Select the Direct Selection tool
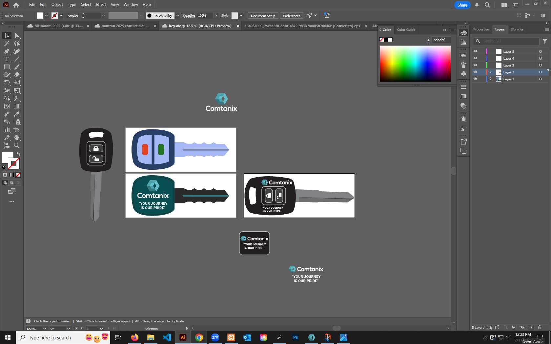Image resolution: width=551 pixels, height=344 pixels. click(17, 35)
